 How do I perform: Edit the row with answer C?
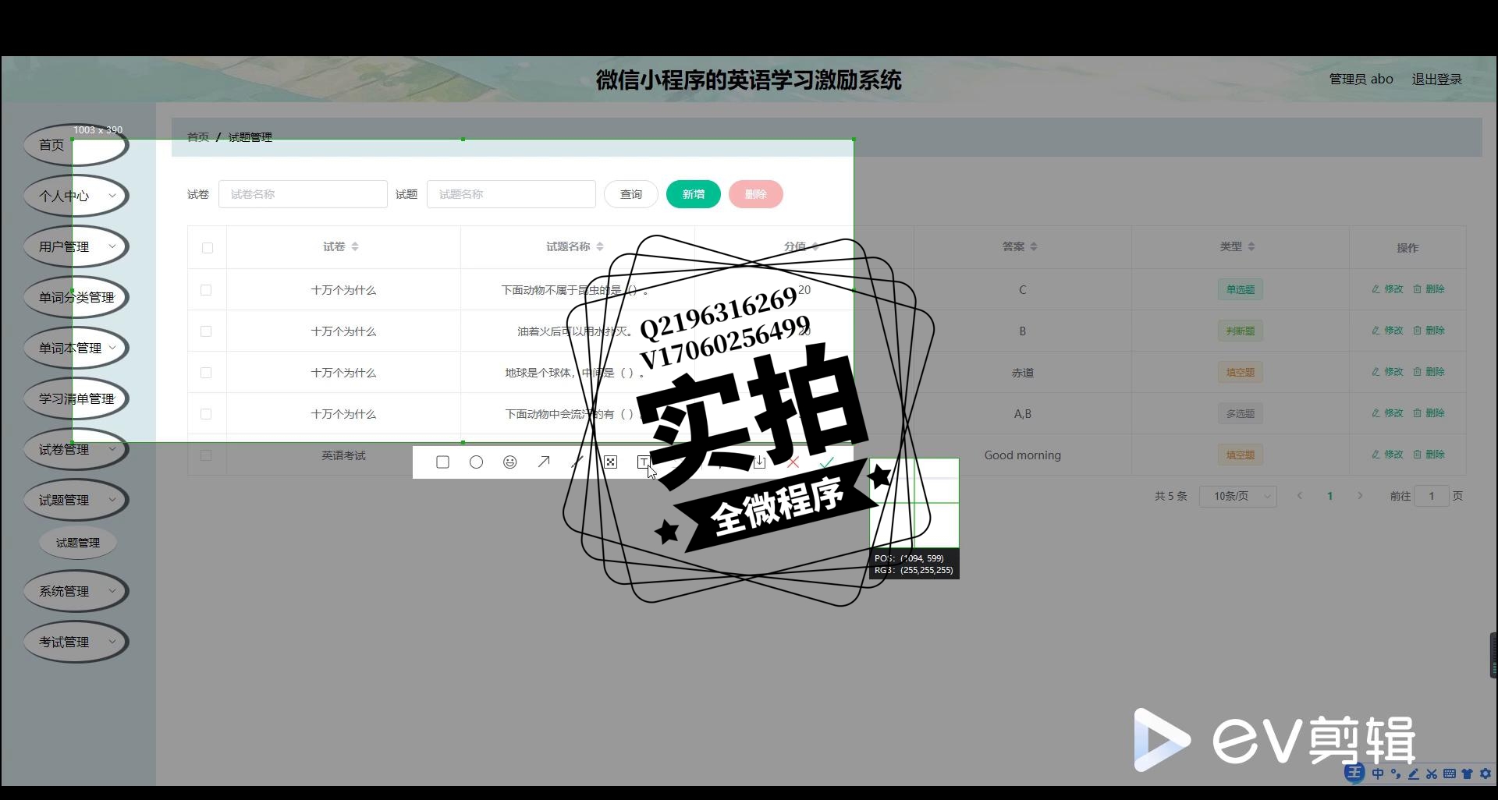[1387, 289]
